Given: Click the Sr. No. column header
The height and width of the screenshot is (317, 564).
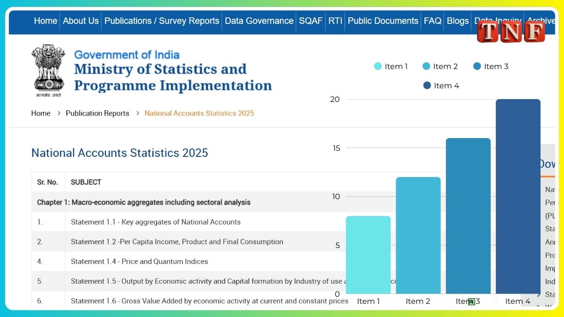Looking at the screenshot, I should [47, 182].
